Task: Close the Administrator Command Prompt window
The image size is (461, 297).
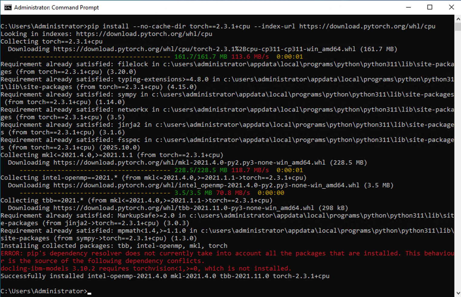Action: click(x=451, y=7)
